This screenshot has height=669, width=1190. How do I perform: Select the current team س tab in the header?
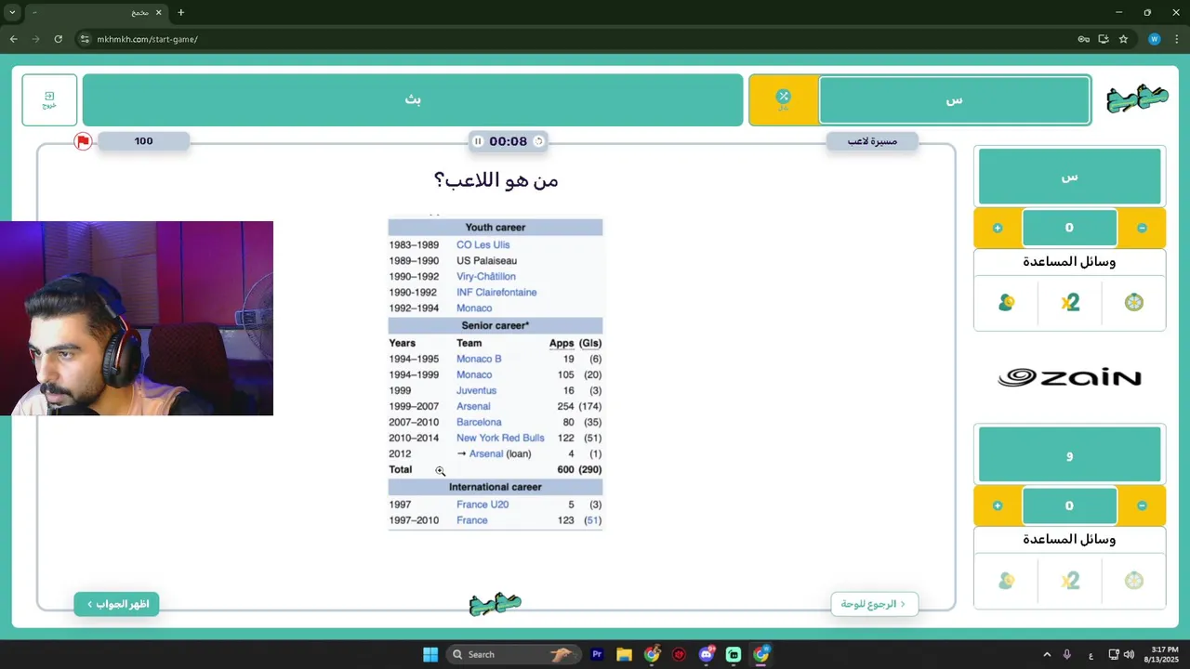point(954,99)
